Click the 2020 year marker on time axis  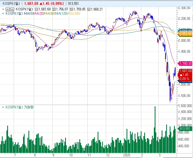pos(127,155)
